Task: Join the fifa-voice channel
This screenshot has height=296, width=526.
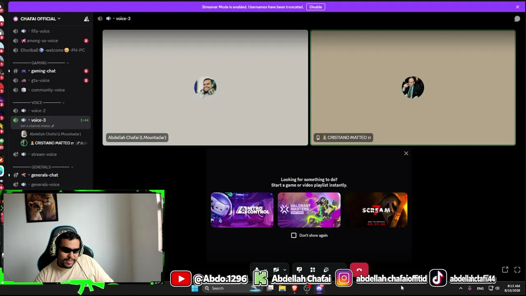Action: (50, 31)
